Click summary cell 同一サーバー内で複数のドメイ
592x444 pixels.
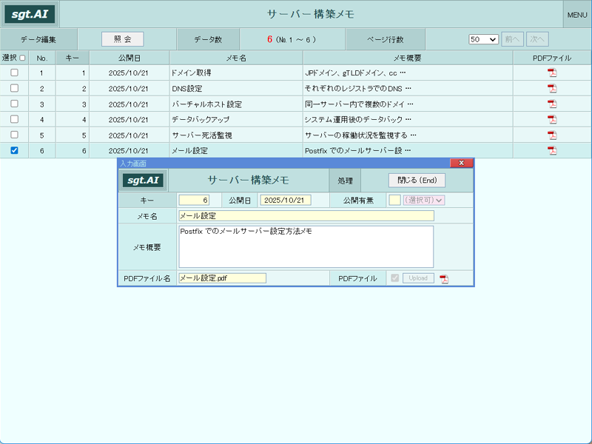tap(408, 104)
